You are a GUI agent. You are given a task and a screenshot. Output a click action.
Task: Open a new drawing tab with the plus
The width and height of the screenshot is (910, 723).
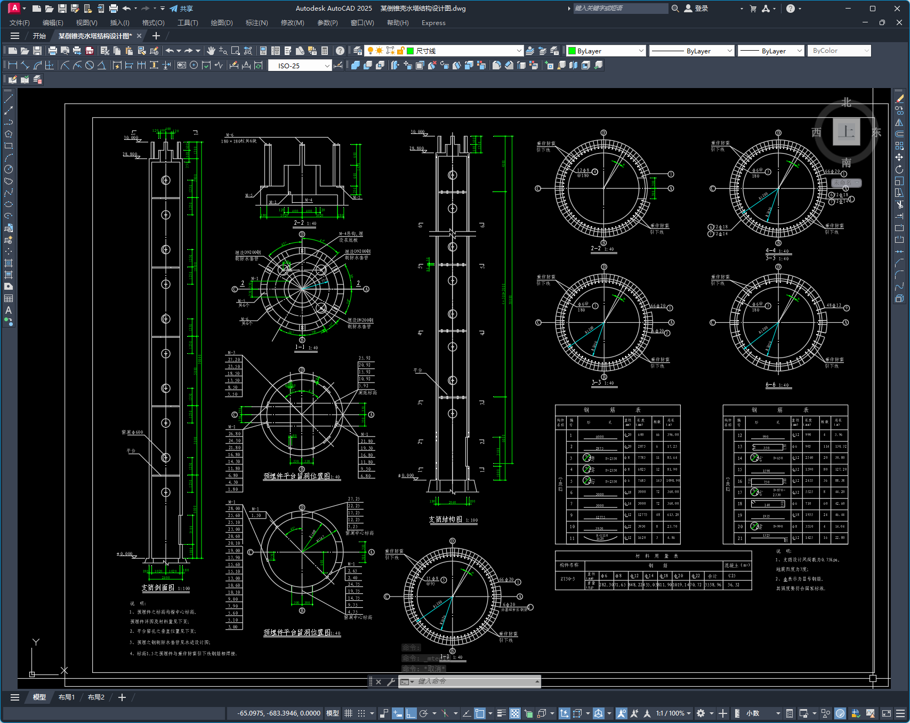point(156,36)
